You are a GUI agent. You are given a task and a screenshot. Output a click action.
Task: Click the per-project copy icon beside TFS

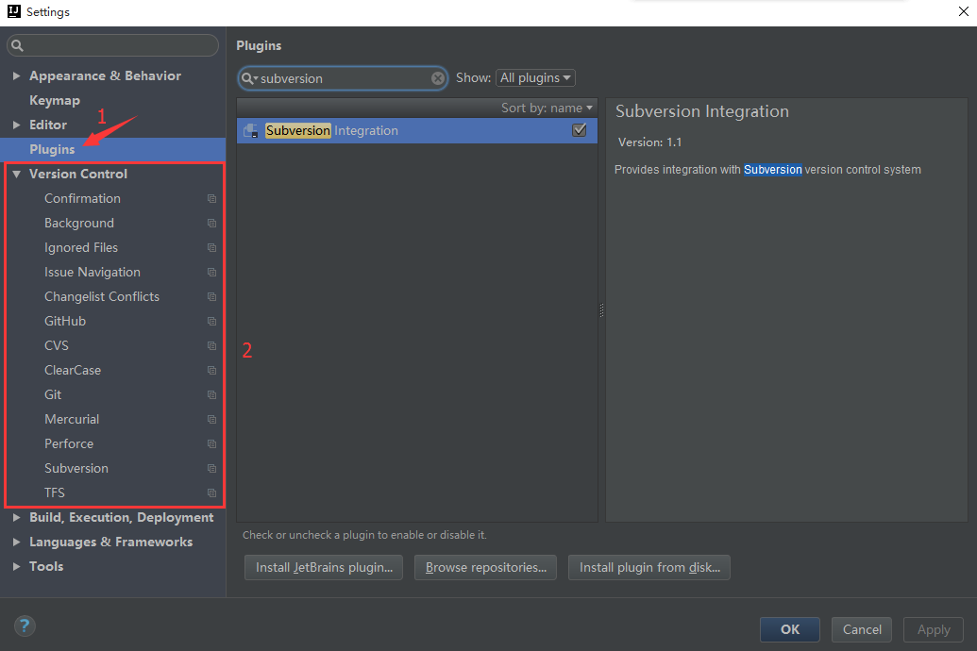click(211, 492)
